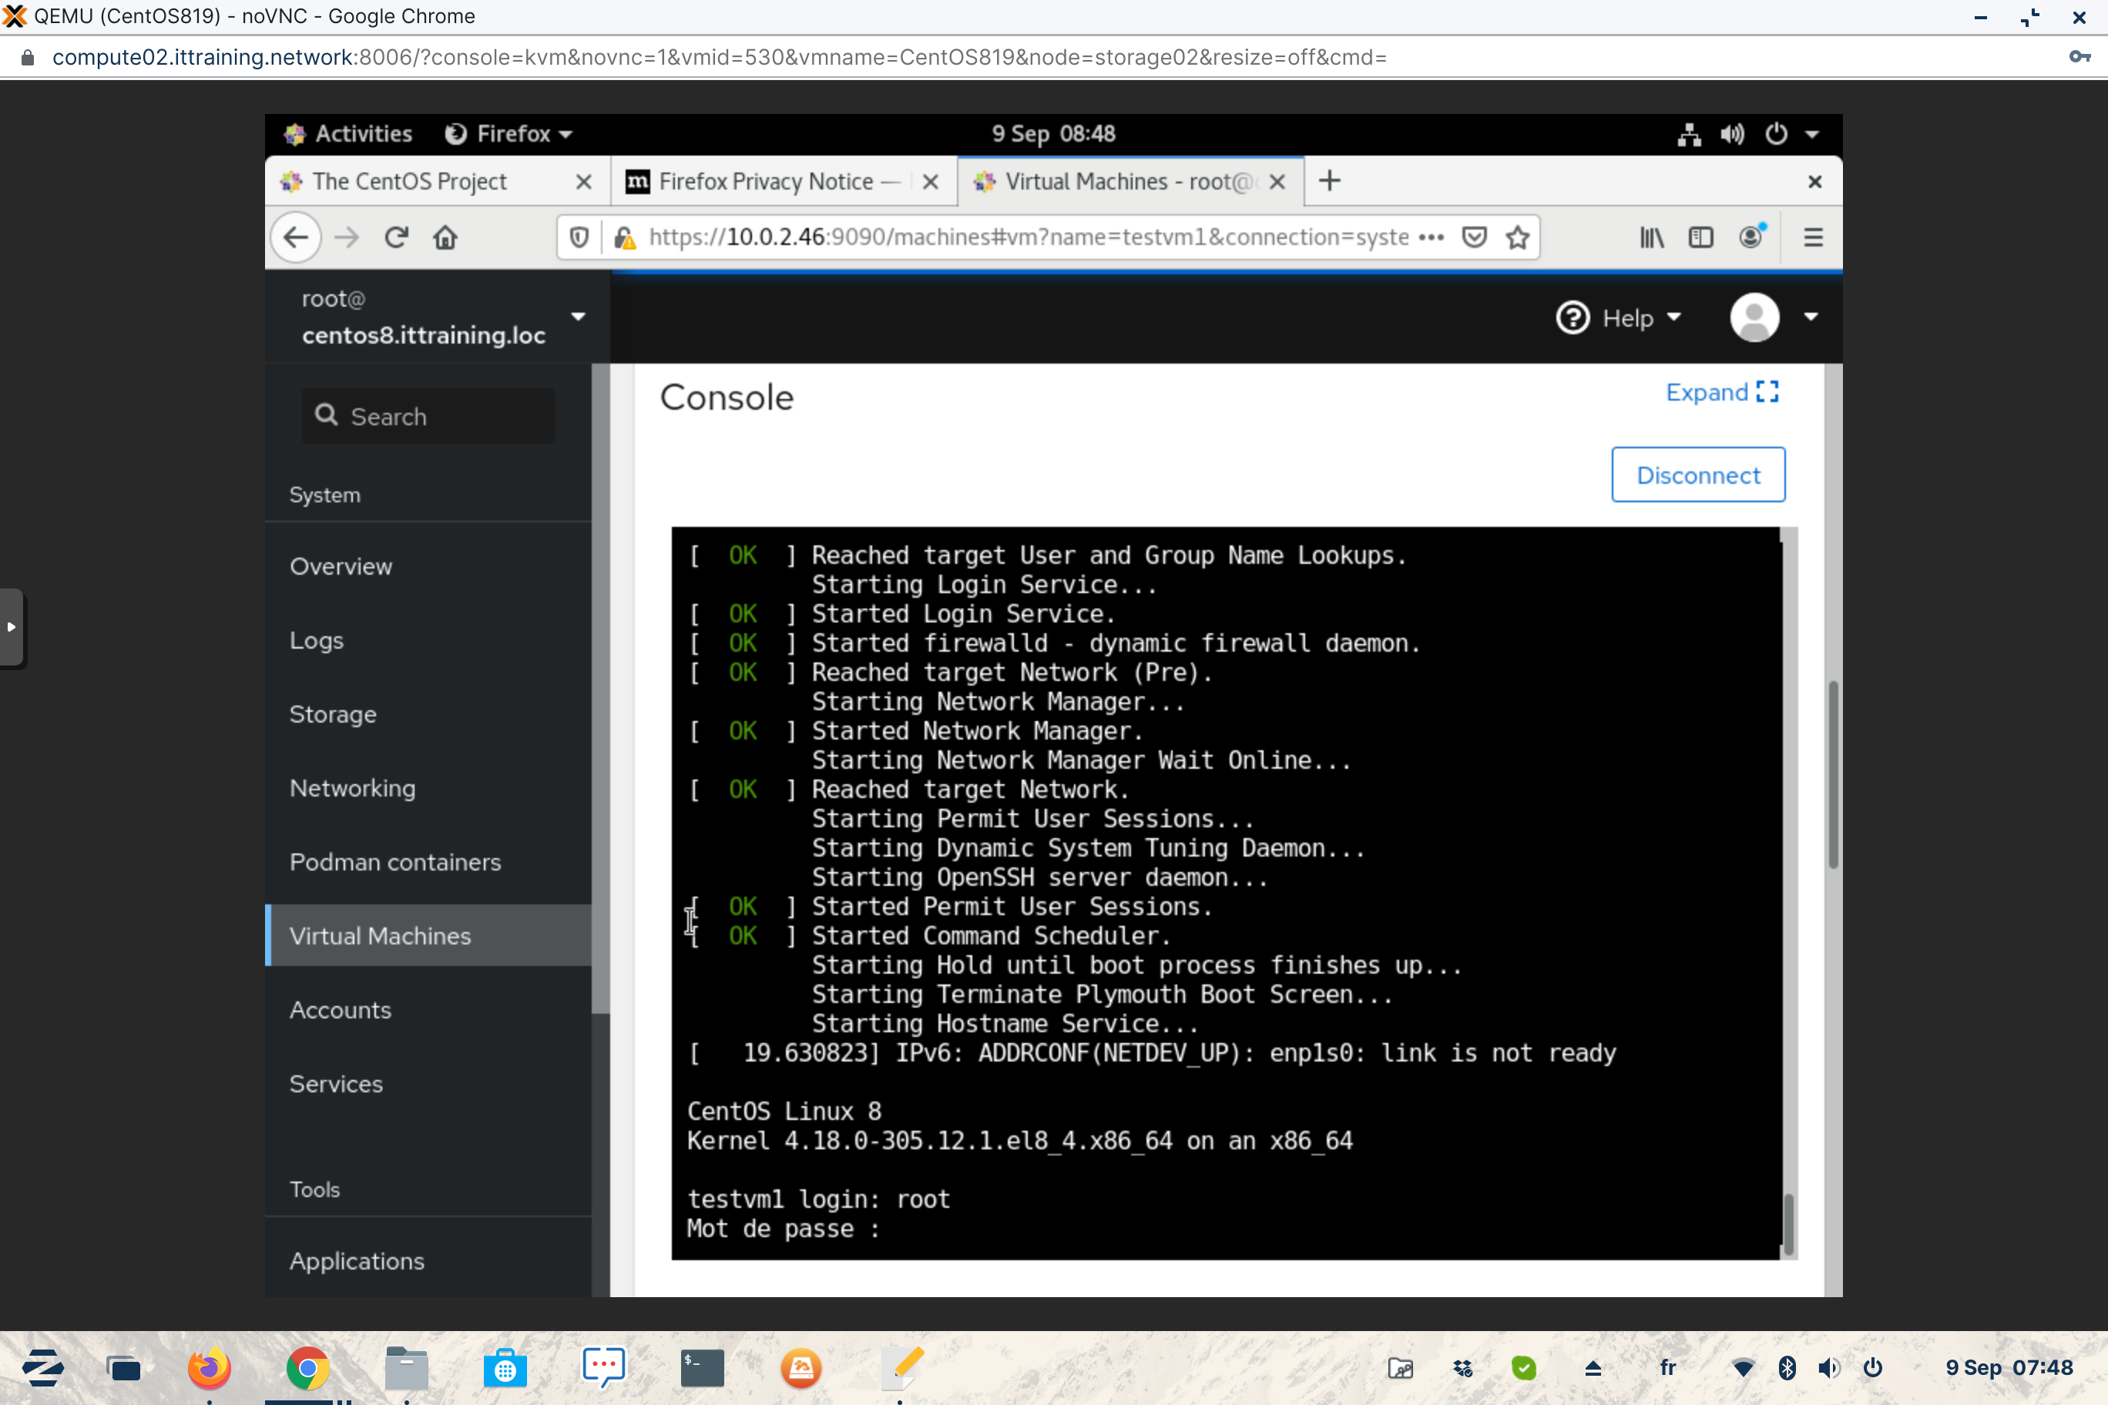2108x1405 pixels.
Task: Click the Bluetooth tray icon
Action: 1786,1368
